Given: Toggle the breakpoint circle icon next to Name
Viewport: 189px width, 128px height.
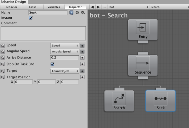Looking at the screenshot, I should pos(77,12).
